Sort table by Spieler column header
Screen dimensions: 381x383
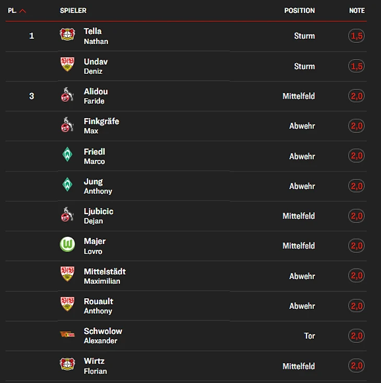(73, 10)
